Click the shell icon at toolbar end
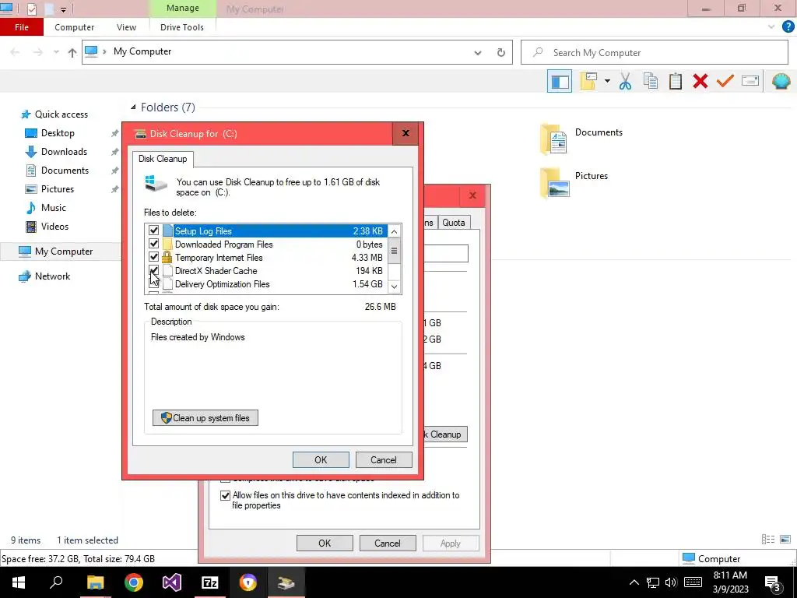 (x=781, y=81)
